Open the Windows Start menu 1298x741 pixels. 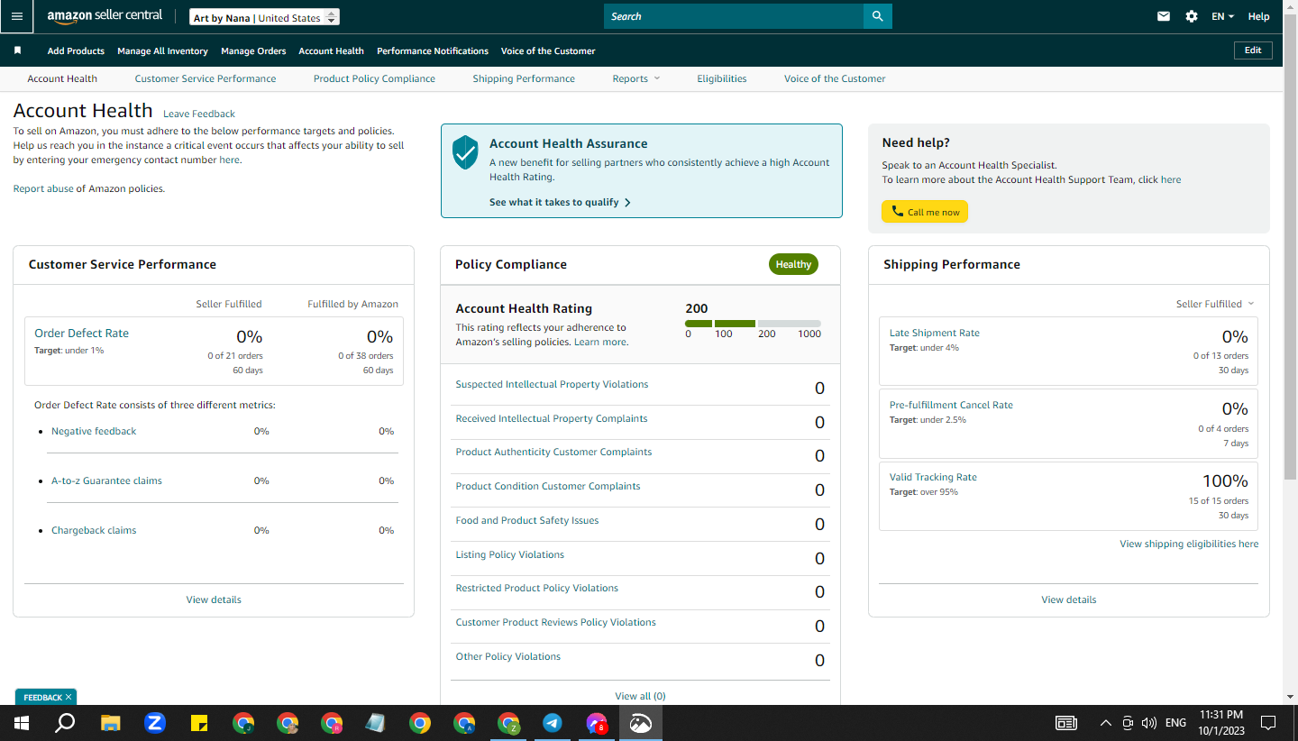tap(21, 723)
